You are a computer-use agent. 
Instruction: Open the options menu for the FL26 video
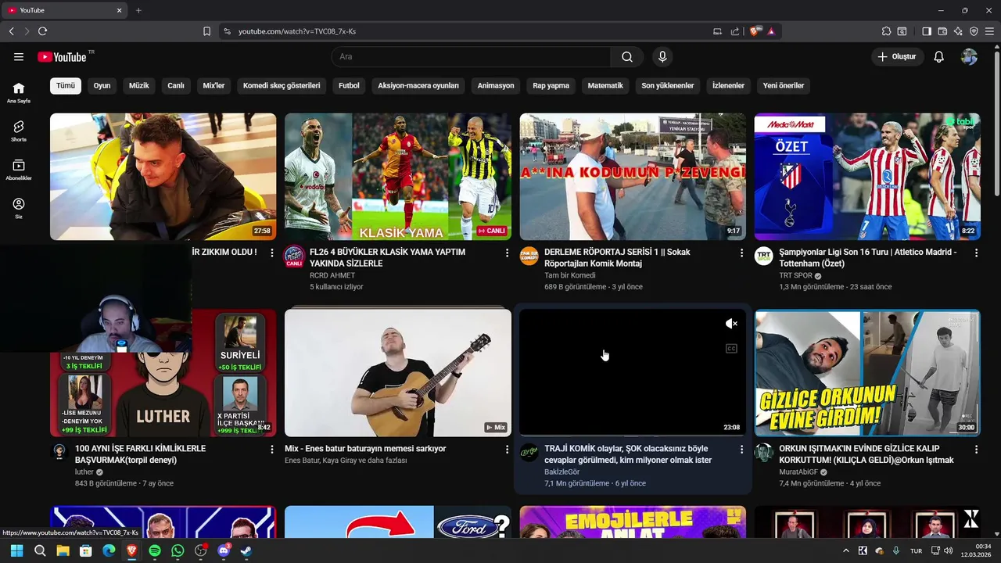tap(507, 253)
